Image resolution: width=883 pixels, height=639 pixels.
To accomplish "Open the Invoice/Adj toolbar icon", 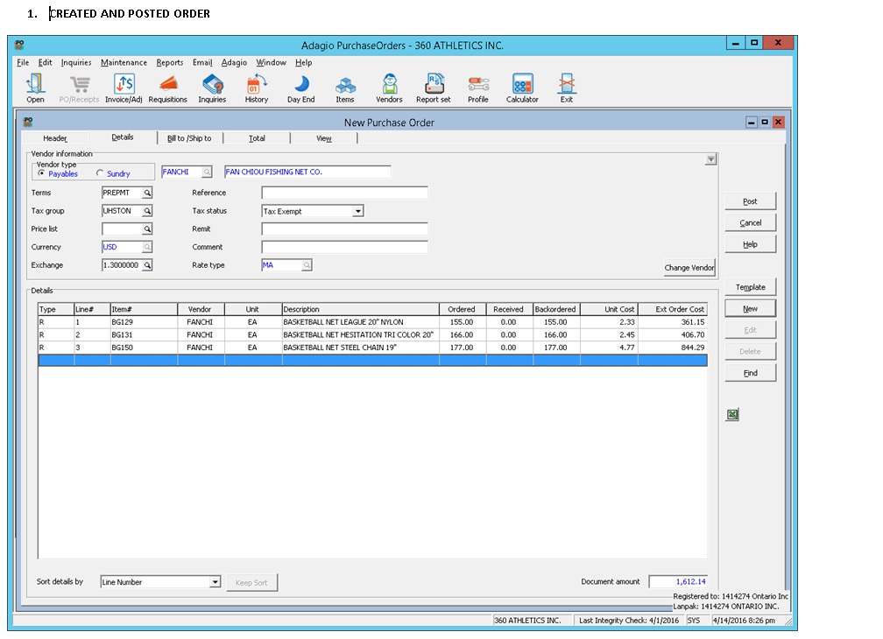I will point(124,88).
